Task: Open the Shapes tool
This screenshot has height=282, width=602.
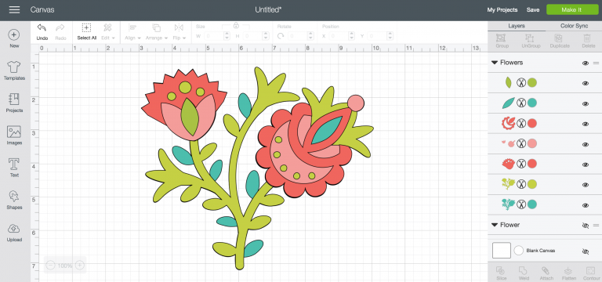Action: click(x=14, y=200)
